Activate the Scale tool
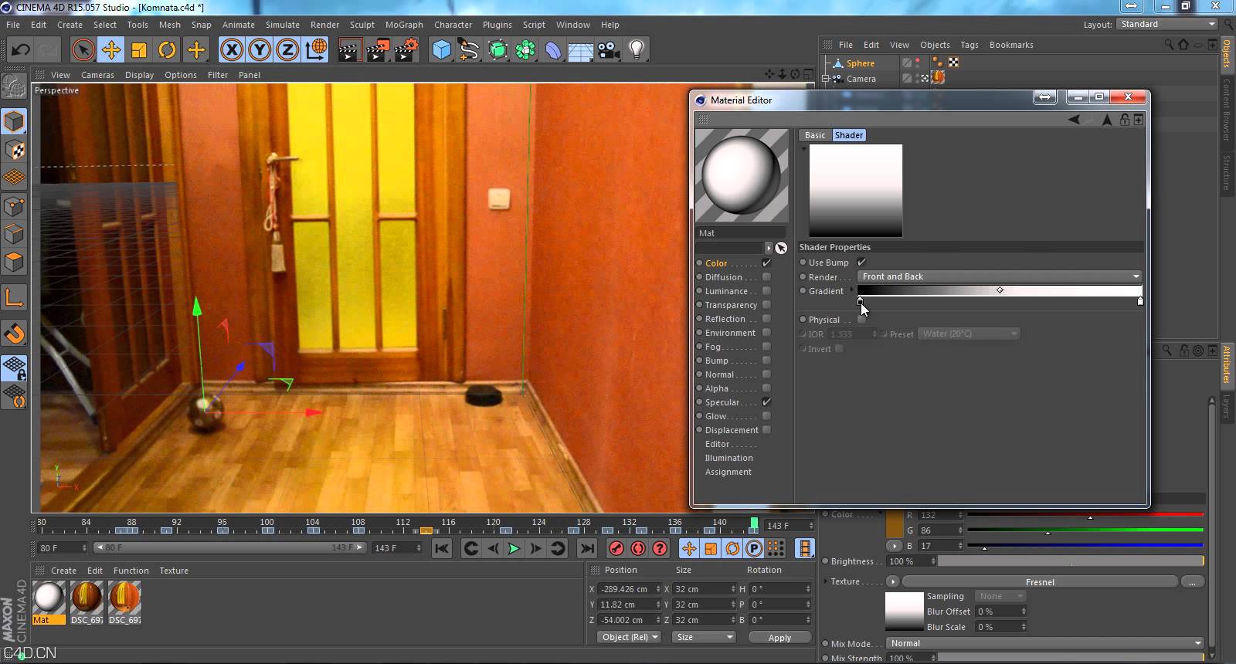The height and width of the screenshot is (664, 1236). [x=139, y=51]
